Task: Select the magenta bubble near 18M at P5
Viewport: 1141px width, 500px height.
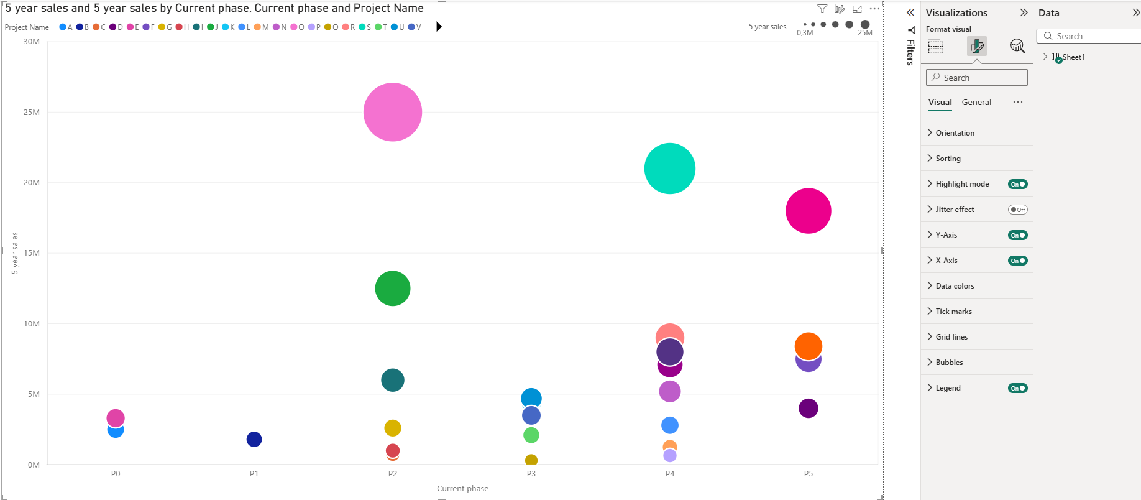Action: click(809, 211)
